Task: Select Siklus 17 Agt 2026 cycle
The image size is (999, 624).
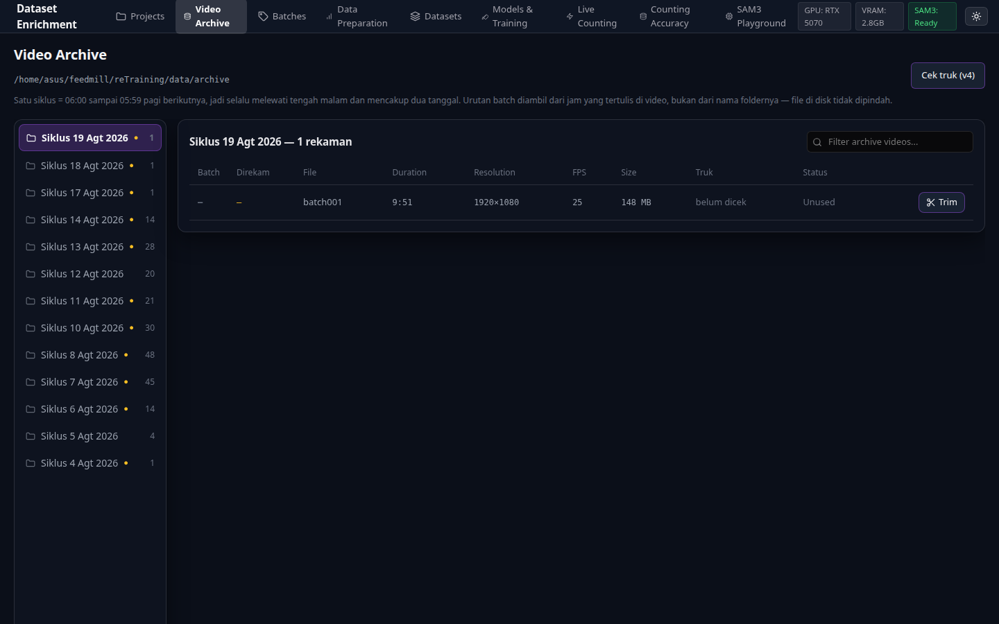Action: (x=90, y=193)
